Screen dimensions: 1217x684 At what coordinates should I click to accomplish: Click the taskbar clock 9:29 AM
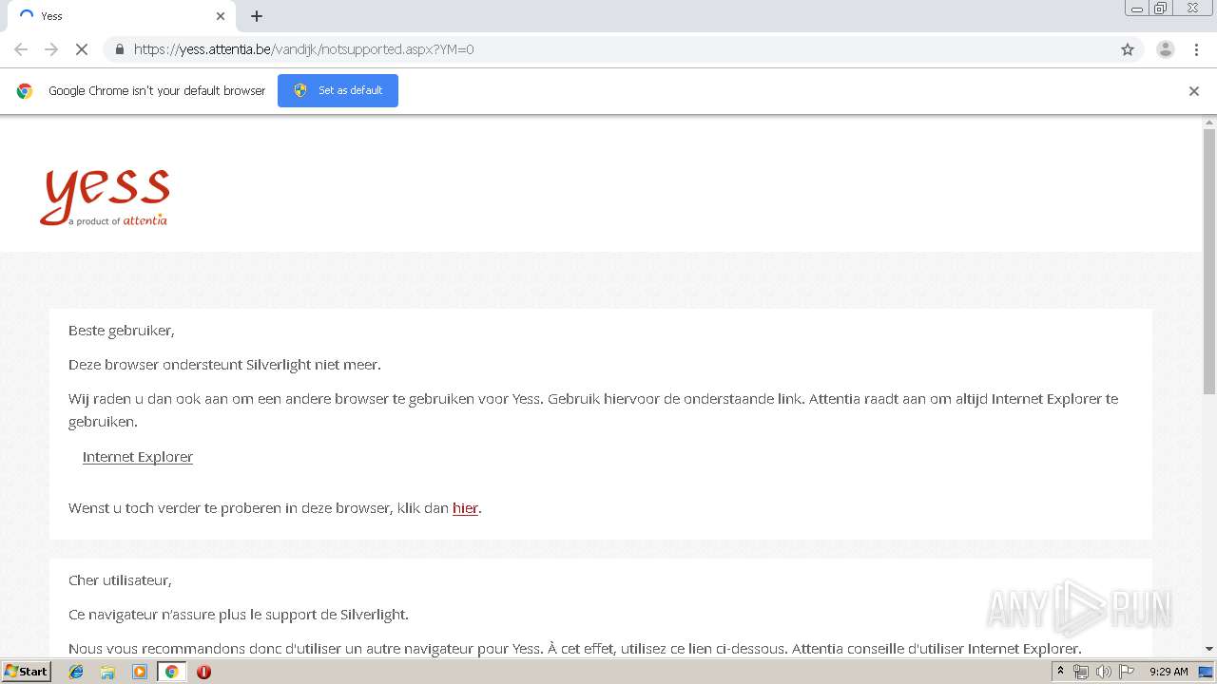1169,672
